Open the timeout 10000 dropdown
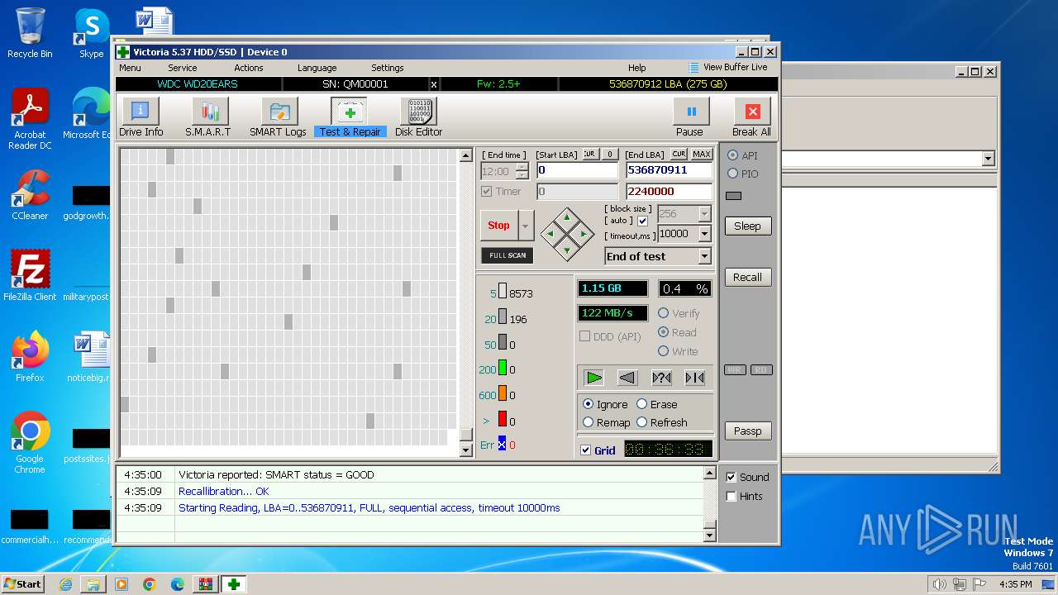1058x595 pixels. pos(704,234)
